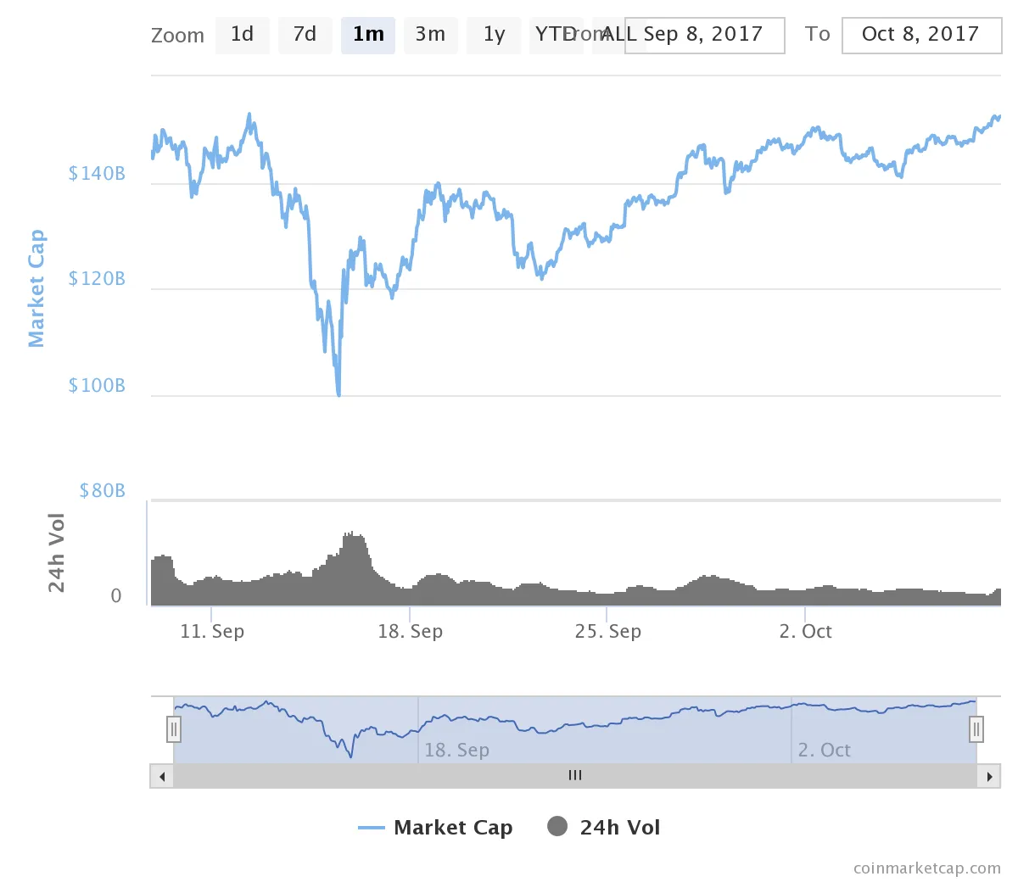
Task: Click the market cap line's lowest dip
Action: point(338,394)
